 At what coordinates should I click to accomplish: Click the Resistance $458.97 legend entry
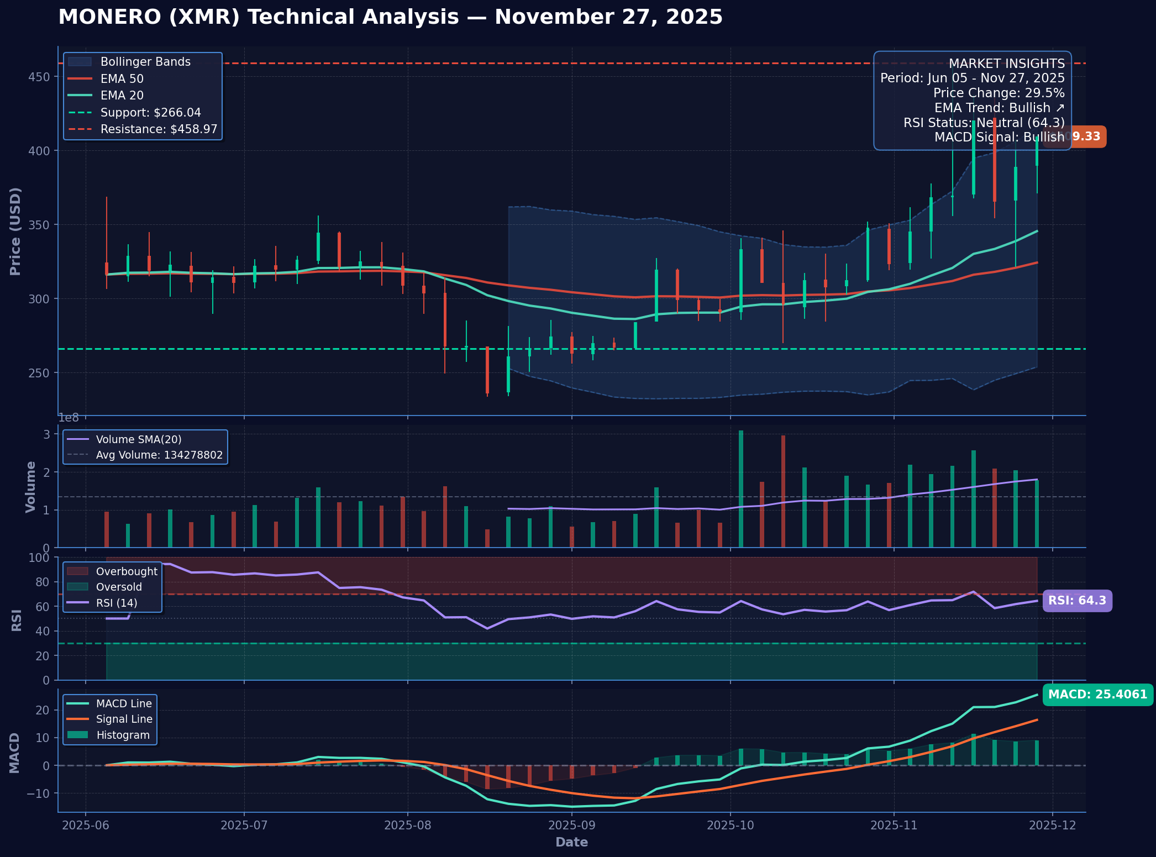159,129
